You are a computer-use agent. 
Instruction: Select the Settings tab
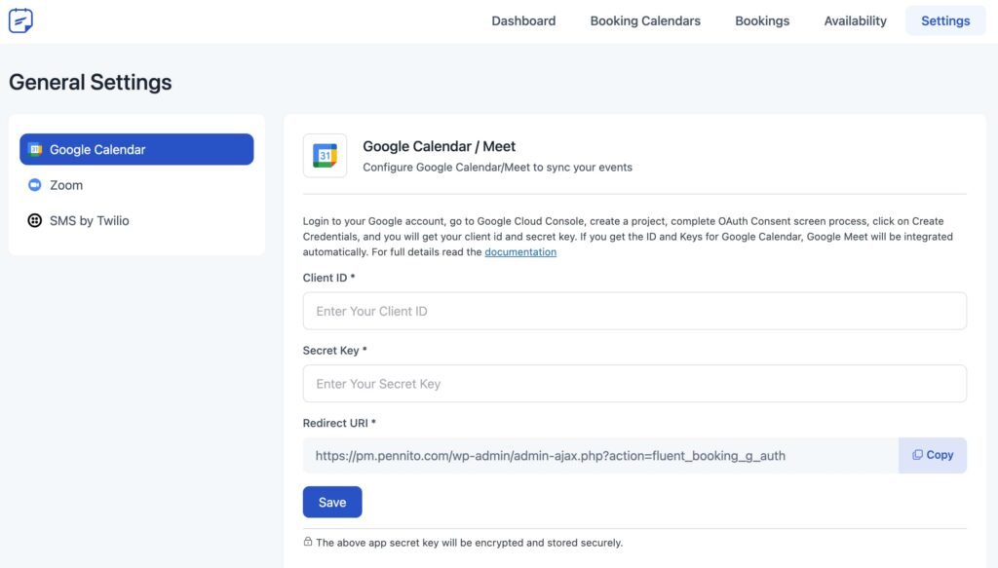pos(945,21)
